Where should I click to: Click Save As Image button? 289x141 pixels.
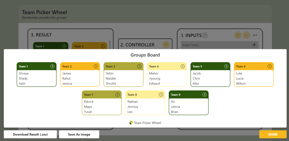click(79, 135)
